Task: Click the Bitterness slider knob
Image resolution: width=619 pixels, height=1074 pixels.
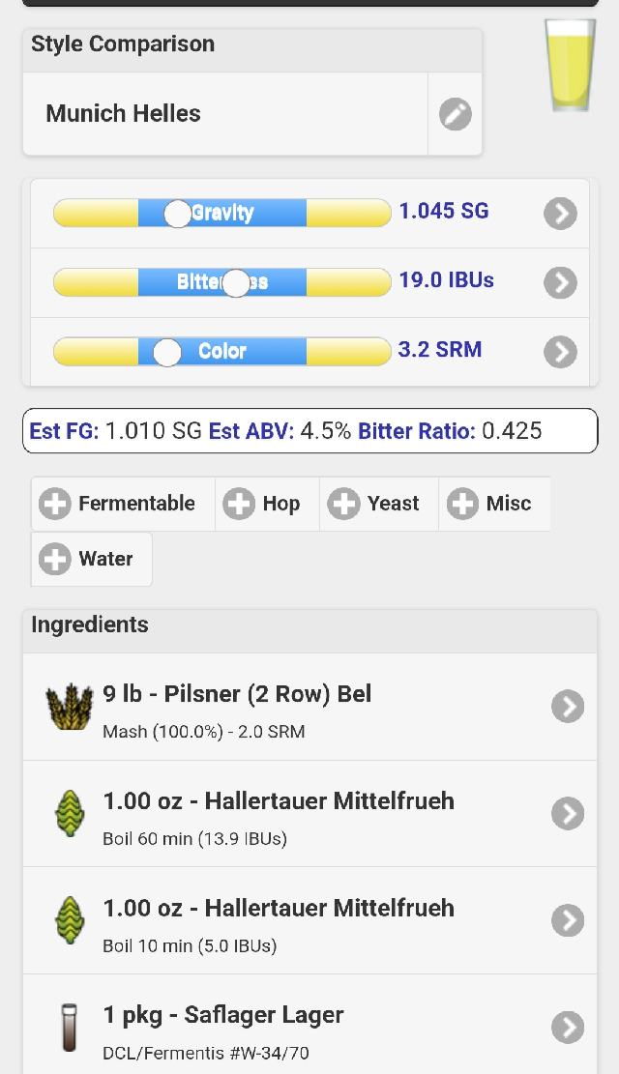Action: click(x=236, y=282)
